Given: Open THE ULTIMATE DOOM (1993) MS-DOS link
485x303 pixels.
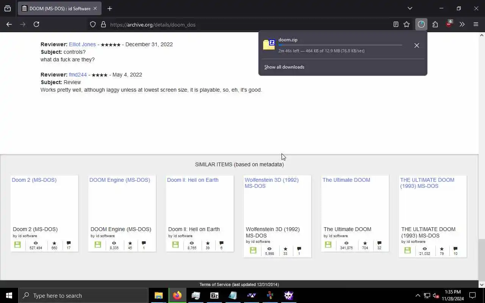Looking at the screenshot, I should click(427, 183).
